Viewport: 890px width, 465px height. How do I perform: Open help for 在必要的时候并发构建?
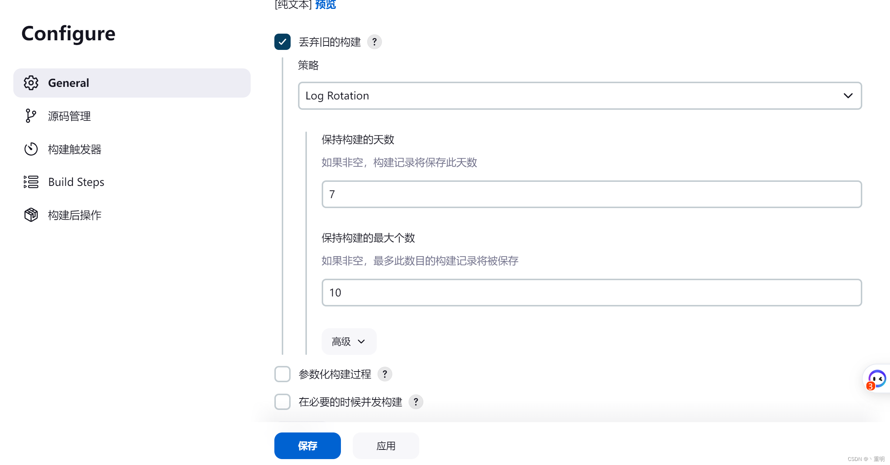[x=416, y=402]
